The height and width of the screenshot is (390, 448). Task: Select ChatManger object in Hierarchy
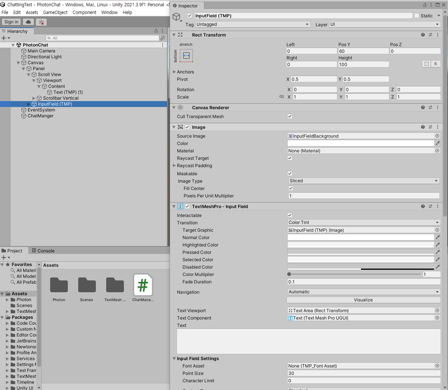[x=41, y=116]
